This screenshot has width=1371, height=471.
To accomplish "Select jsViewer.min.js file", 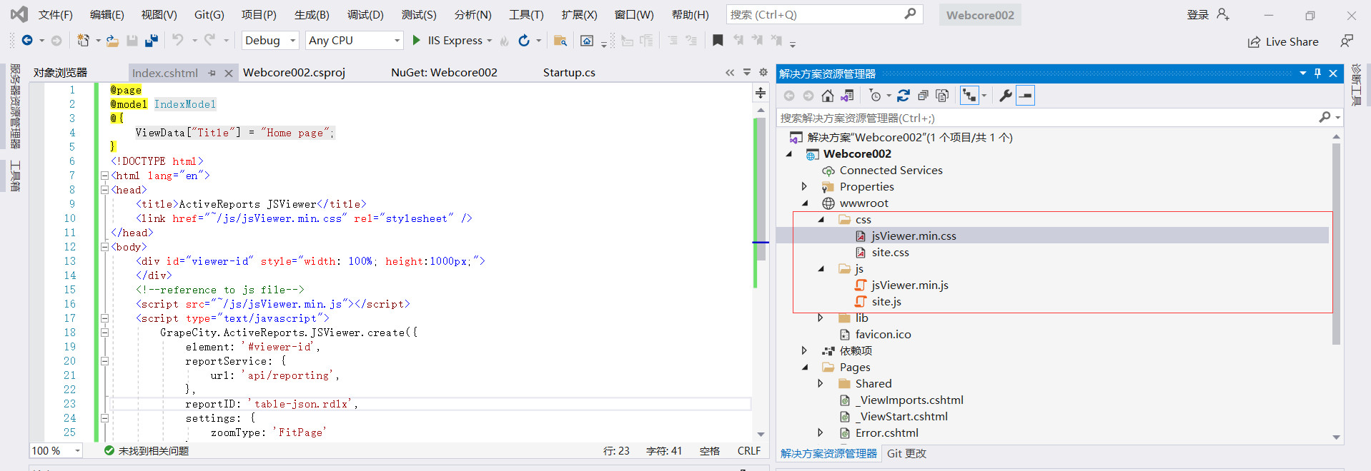I will pos(910,285).
